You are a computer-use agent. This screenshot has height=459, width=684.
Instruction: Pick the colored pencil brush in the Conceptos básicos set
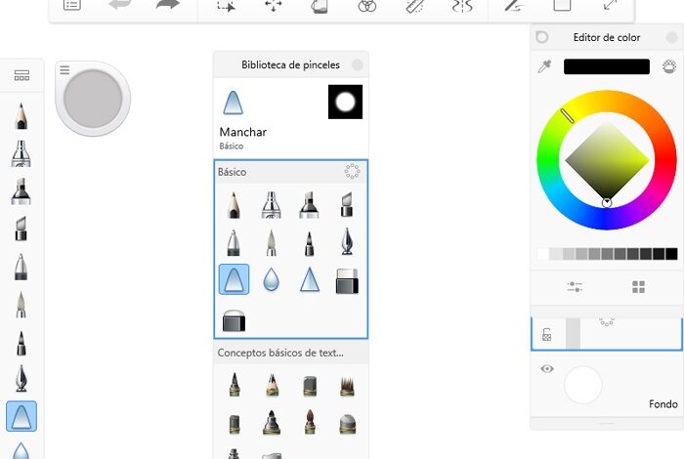(x=272, y=385)
